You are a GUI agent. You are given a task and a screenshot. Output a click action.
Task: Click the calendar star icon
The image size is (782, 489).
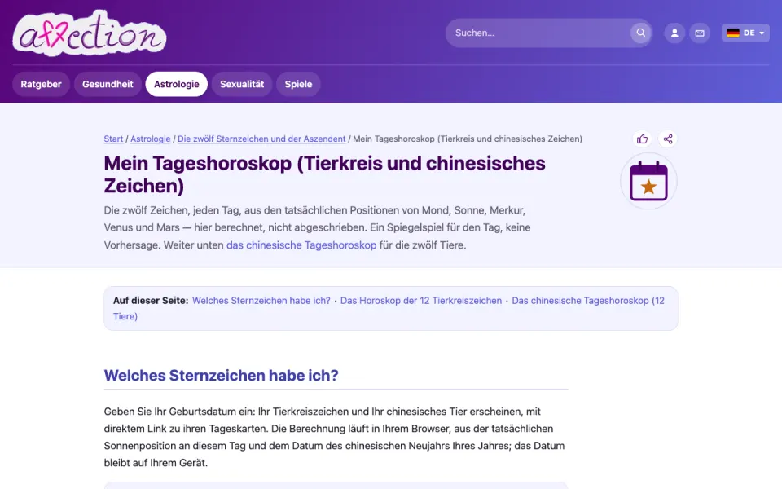pos(648,181)
